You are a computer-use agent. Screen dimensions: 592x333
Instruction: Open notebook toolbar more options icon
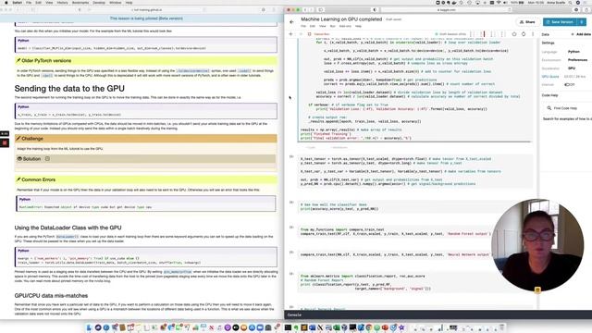coord(533,34)
